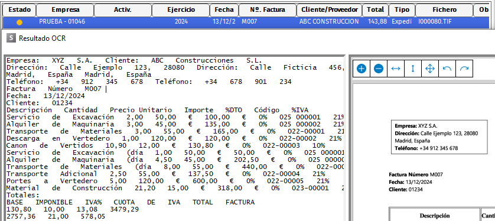This screenshot has width=495, height=221.
Task: Click the Ejercicio column header
Action: click(181, 10)
